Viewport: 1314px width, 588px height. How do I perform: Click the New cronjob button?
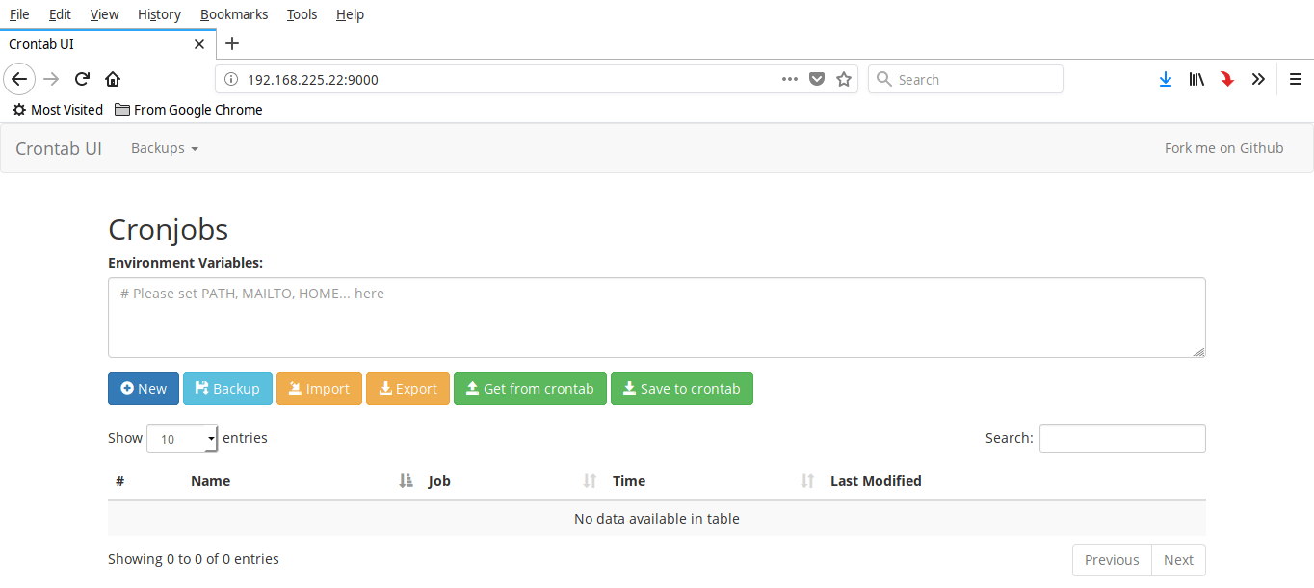click(x=143, y=389)
